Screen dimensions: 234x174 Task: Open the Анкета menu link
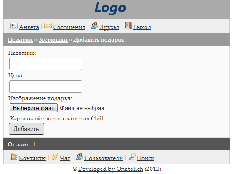click(x=29, y=27)
